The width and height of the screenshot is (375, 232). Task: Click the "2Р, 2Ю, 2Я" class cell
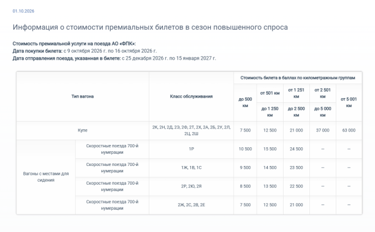pos(192,186)
